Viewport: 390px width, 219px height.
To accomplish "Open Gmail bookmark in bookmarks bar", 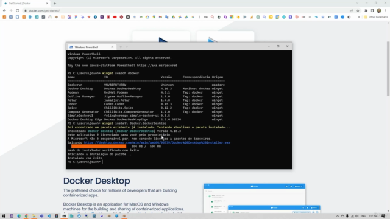I will [160, 17].
